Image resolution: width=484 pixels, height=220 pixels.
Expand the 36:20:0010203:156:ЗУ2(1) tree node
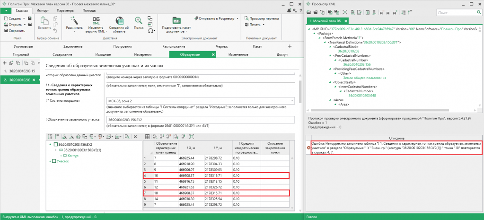pos(55,150)
